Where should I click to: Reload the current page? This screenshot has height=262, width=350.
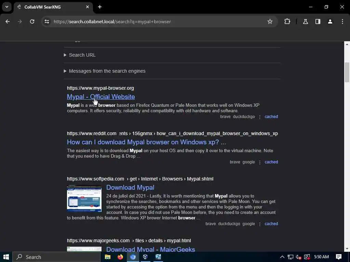pyautogui.click(x=32, y=21)
